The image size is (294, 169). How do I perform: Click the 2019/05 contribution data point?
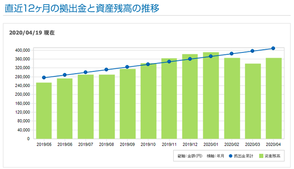pyautogui.click(x=44, y=77)
